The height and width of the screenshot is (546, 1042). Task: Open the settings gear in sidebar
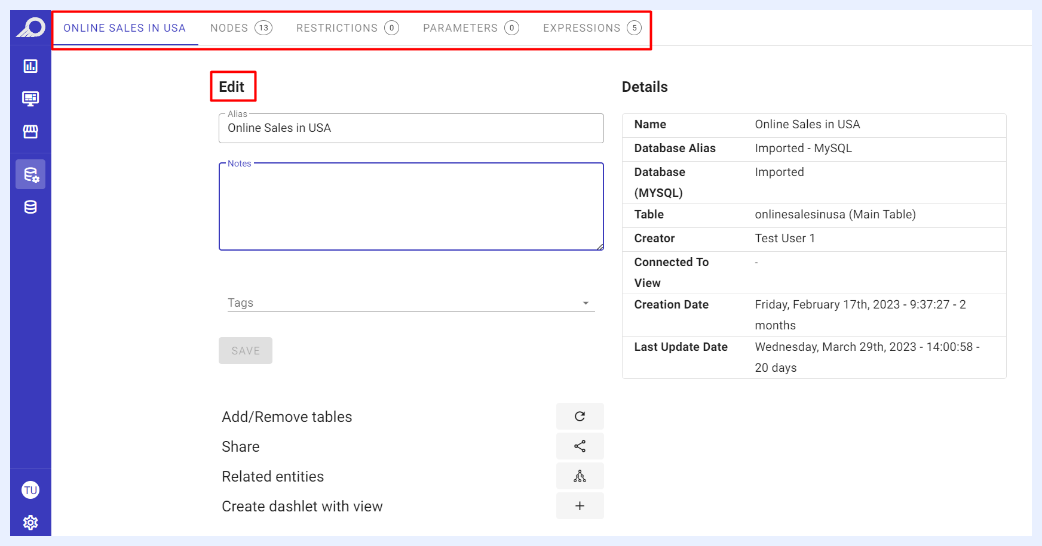30,523
